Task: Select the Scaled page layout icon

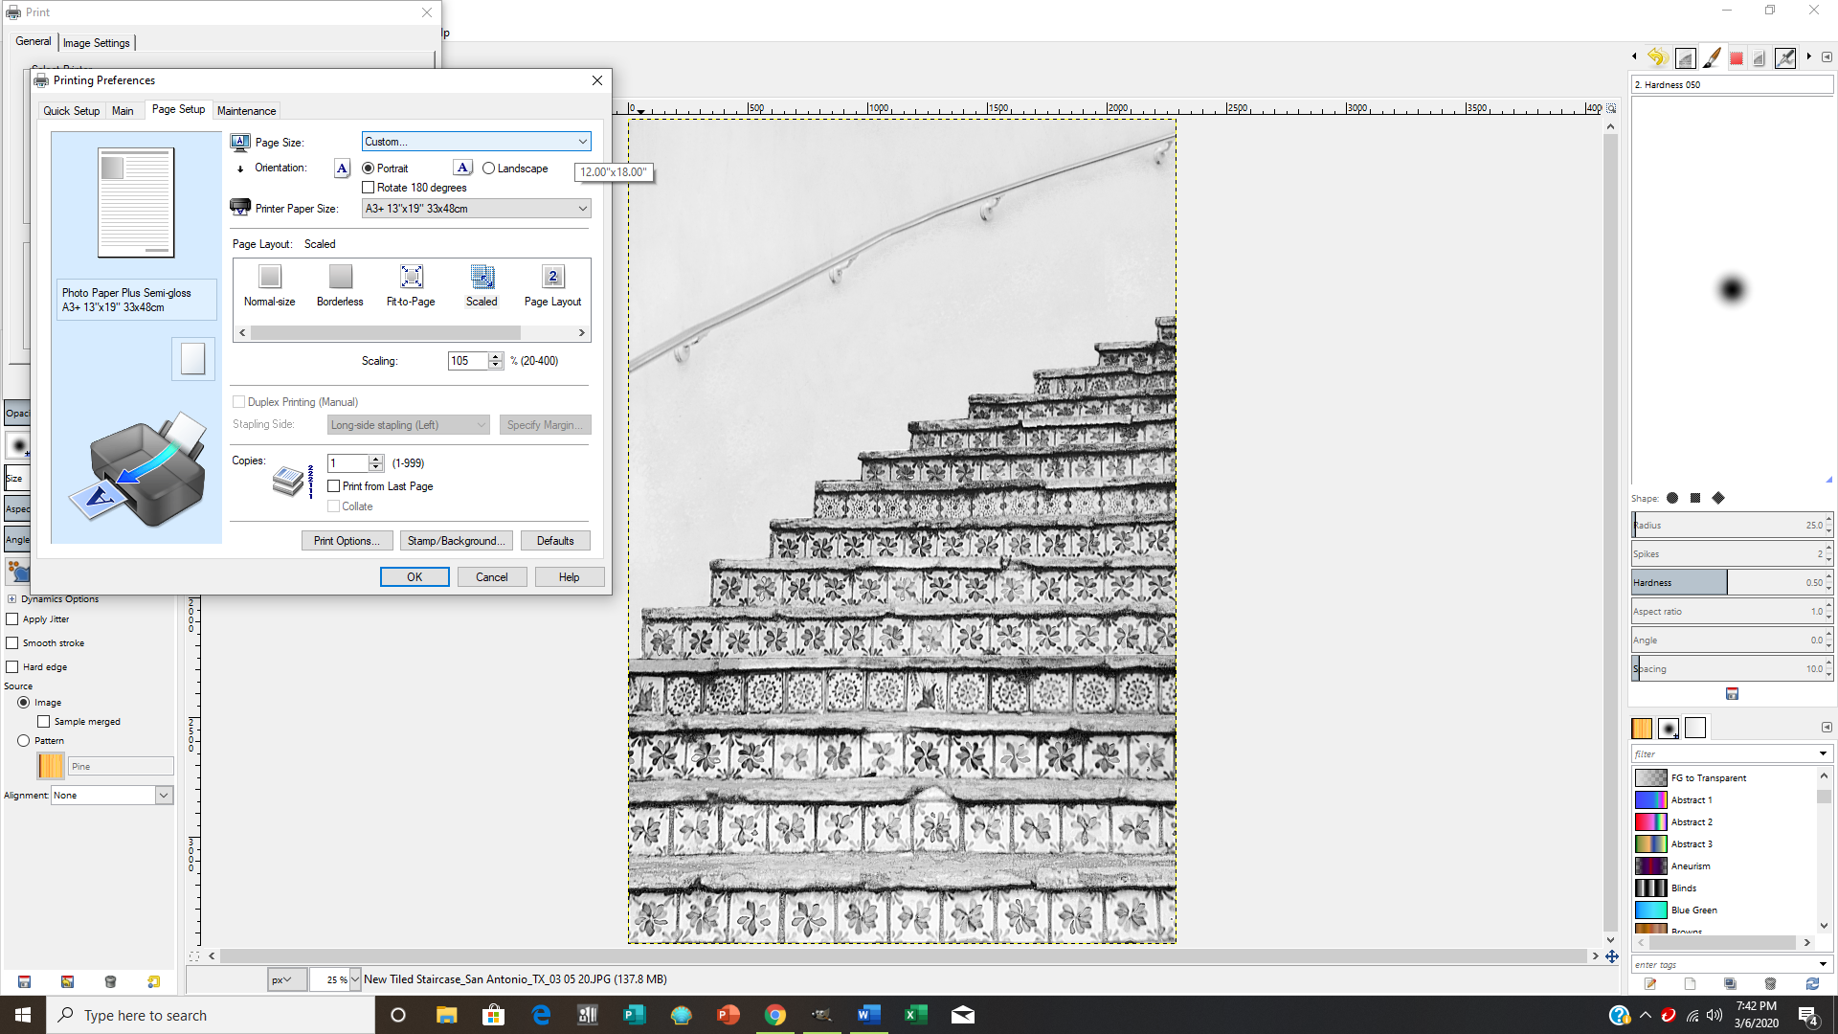Action: click(482, 285)
